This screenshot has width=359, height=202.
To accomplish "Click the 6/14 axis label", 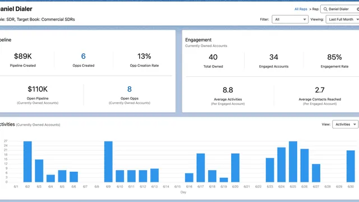I will [166, 187].
